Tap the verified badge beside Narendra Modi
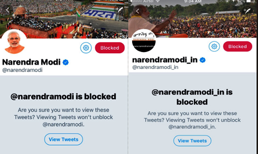Screen dimensions: 258x154 click(x=66, y=62)
